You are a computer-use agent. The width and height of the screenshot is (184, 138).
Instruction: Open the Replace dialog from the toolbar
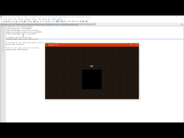pyautogui.click(x=37, y=22)
